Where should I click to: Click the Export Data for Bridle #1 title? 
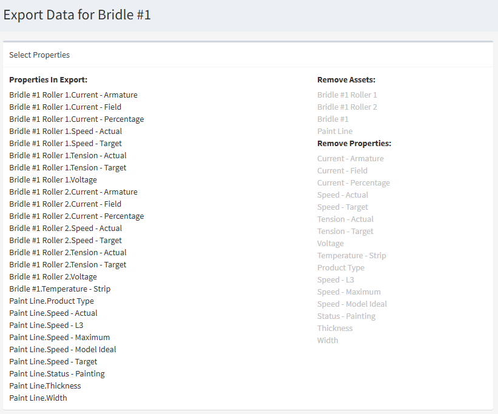click(x=77, y=15)
